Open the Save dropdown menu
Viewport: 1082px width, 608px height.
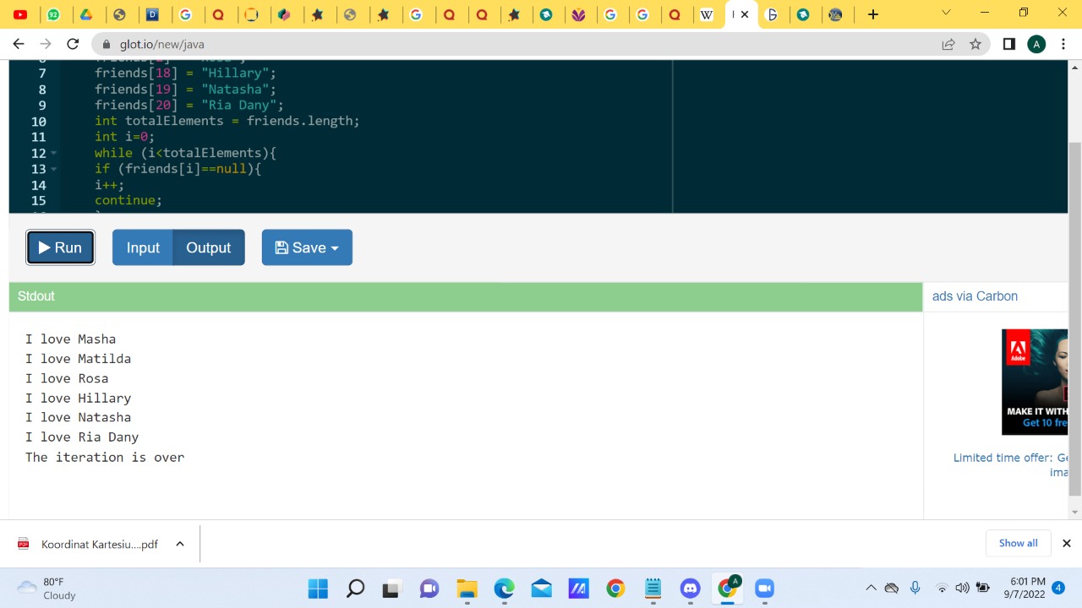click(307, 247)
